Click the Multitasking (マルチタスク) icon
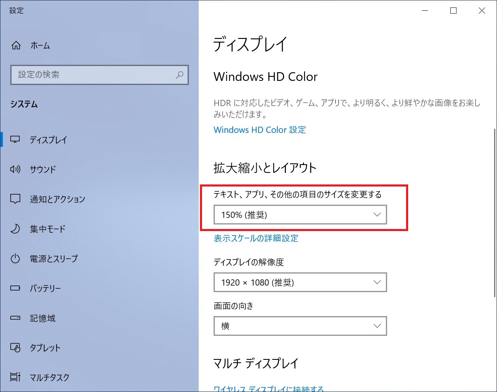Screen dimensions: 497x392 coord(15,377)
